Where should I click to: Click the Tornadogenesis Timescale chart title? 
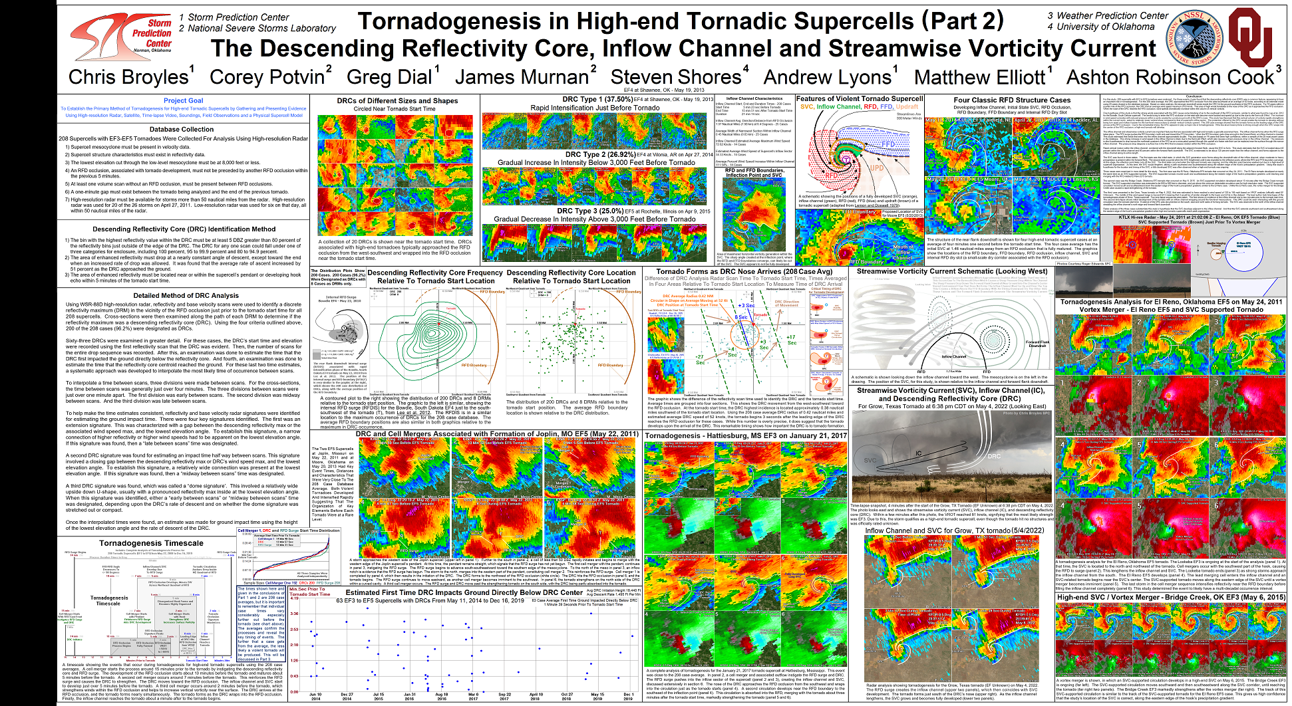pyautogui.click(x=152, y=543)
